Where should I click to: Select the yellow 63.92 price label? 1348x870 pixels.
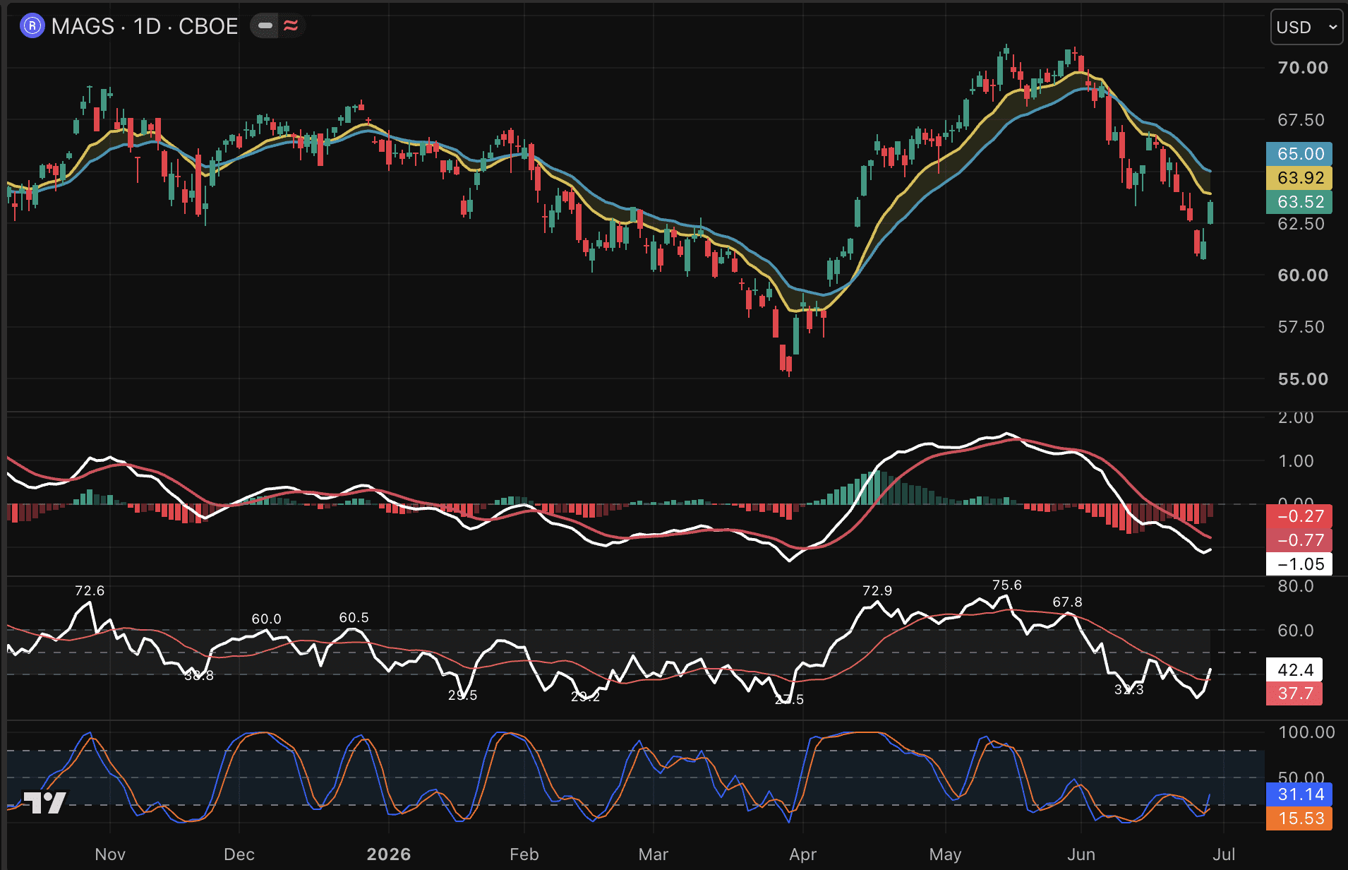point(1299,178)
